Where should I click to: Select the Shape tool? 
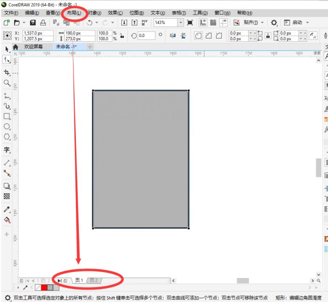coord(7,60)
